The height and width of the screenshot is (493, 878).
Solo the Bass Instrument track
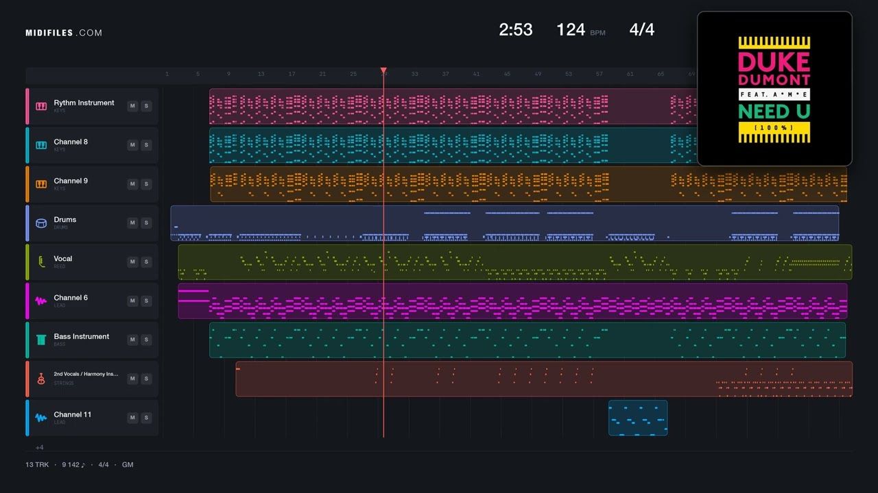tap(146, 340)
